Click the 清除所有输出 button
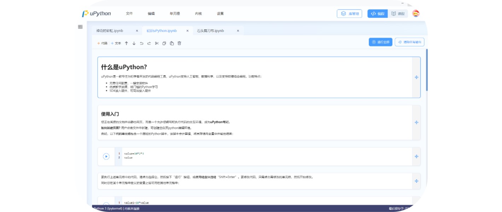Viewport: 502px width, 212px height. pos(409,42)
